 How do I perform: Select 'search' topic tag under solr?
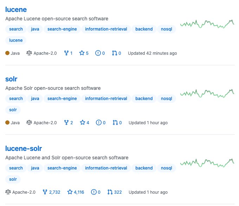[16, 99]
